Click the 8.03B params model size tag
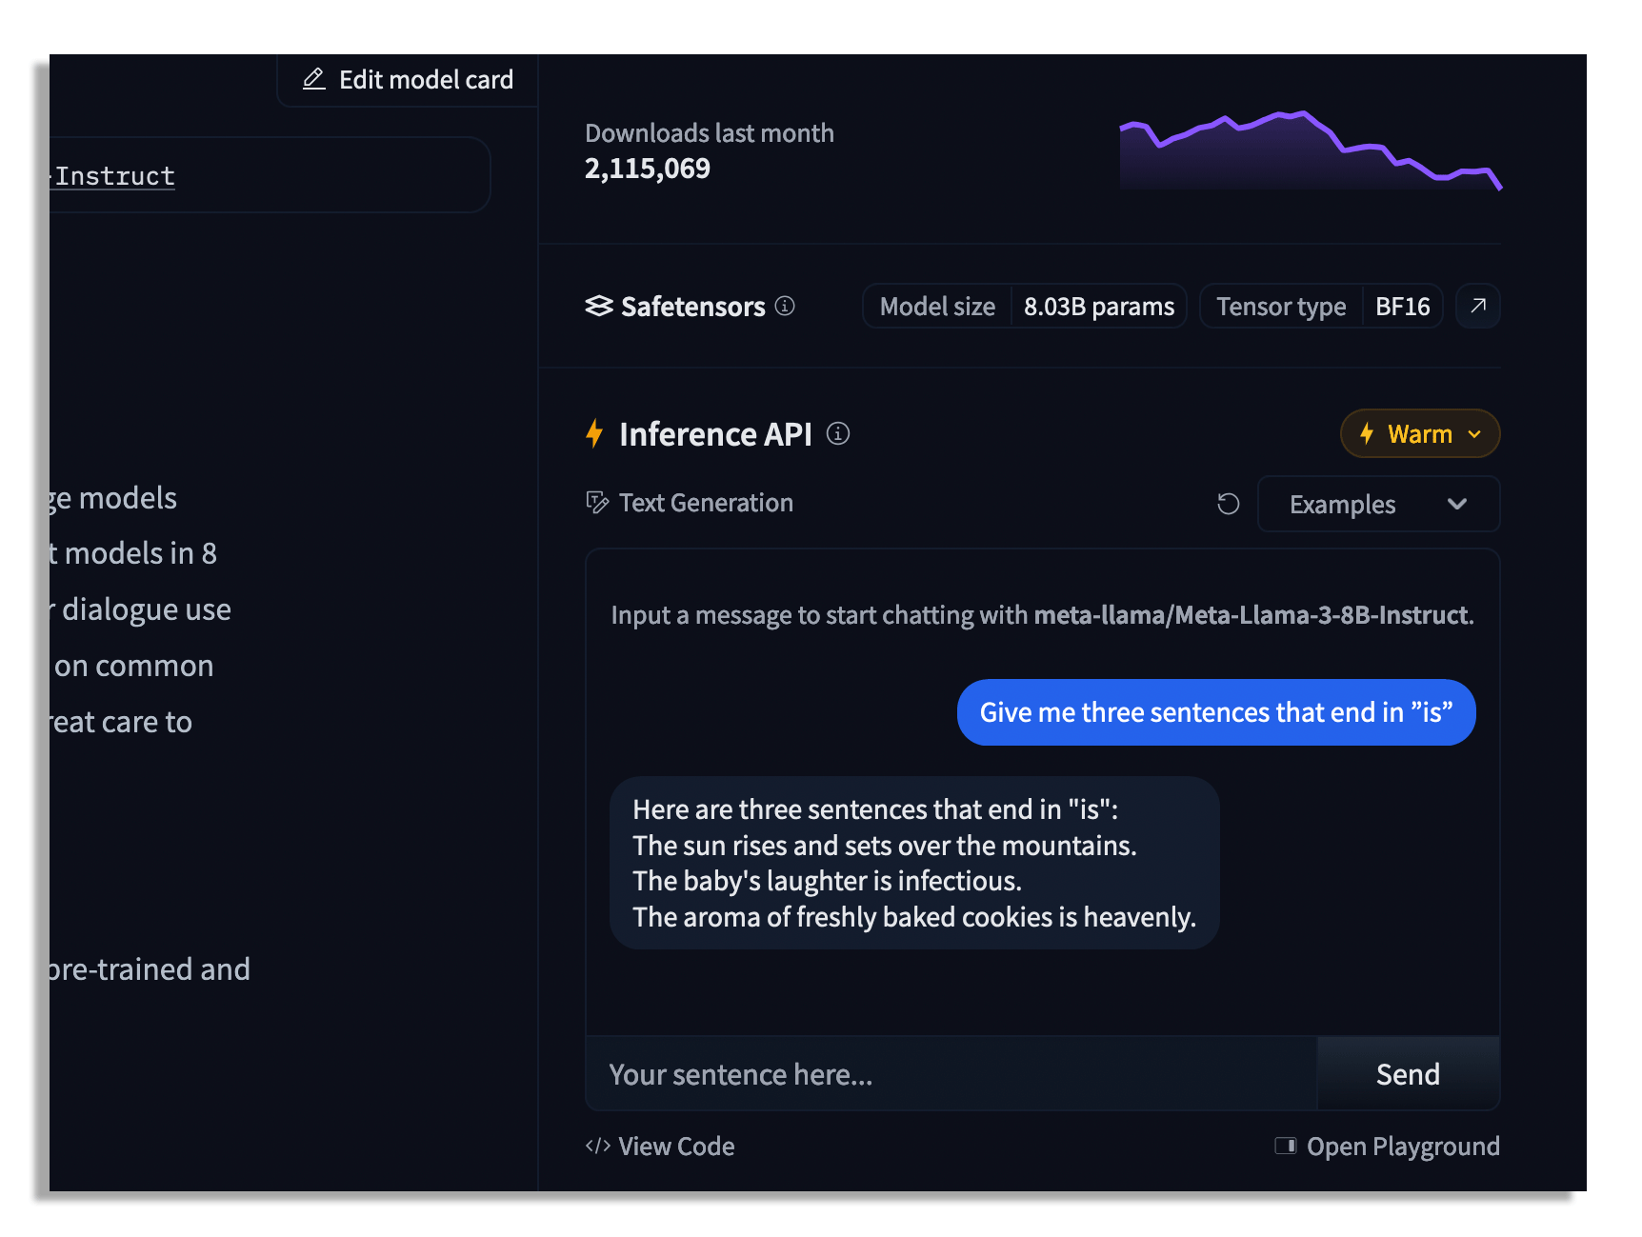Viewport: 1642px width, 1237px height. pyautogui.click(x=1098, y=307)
